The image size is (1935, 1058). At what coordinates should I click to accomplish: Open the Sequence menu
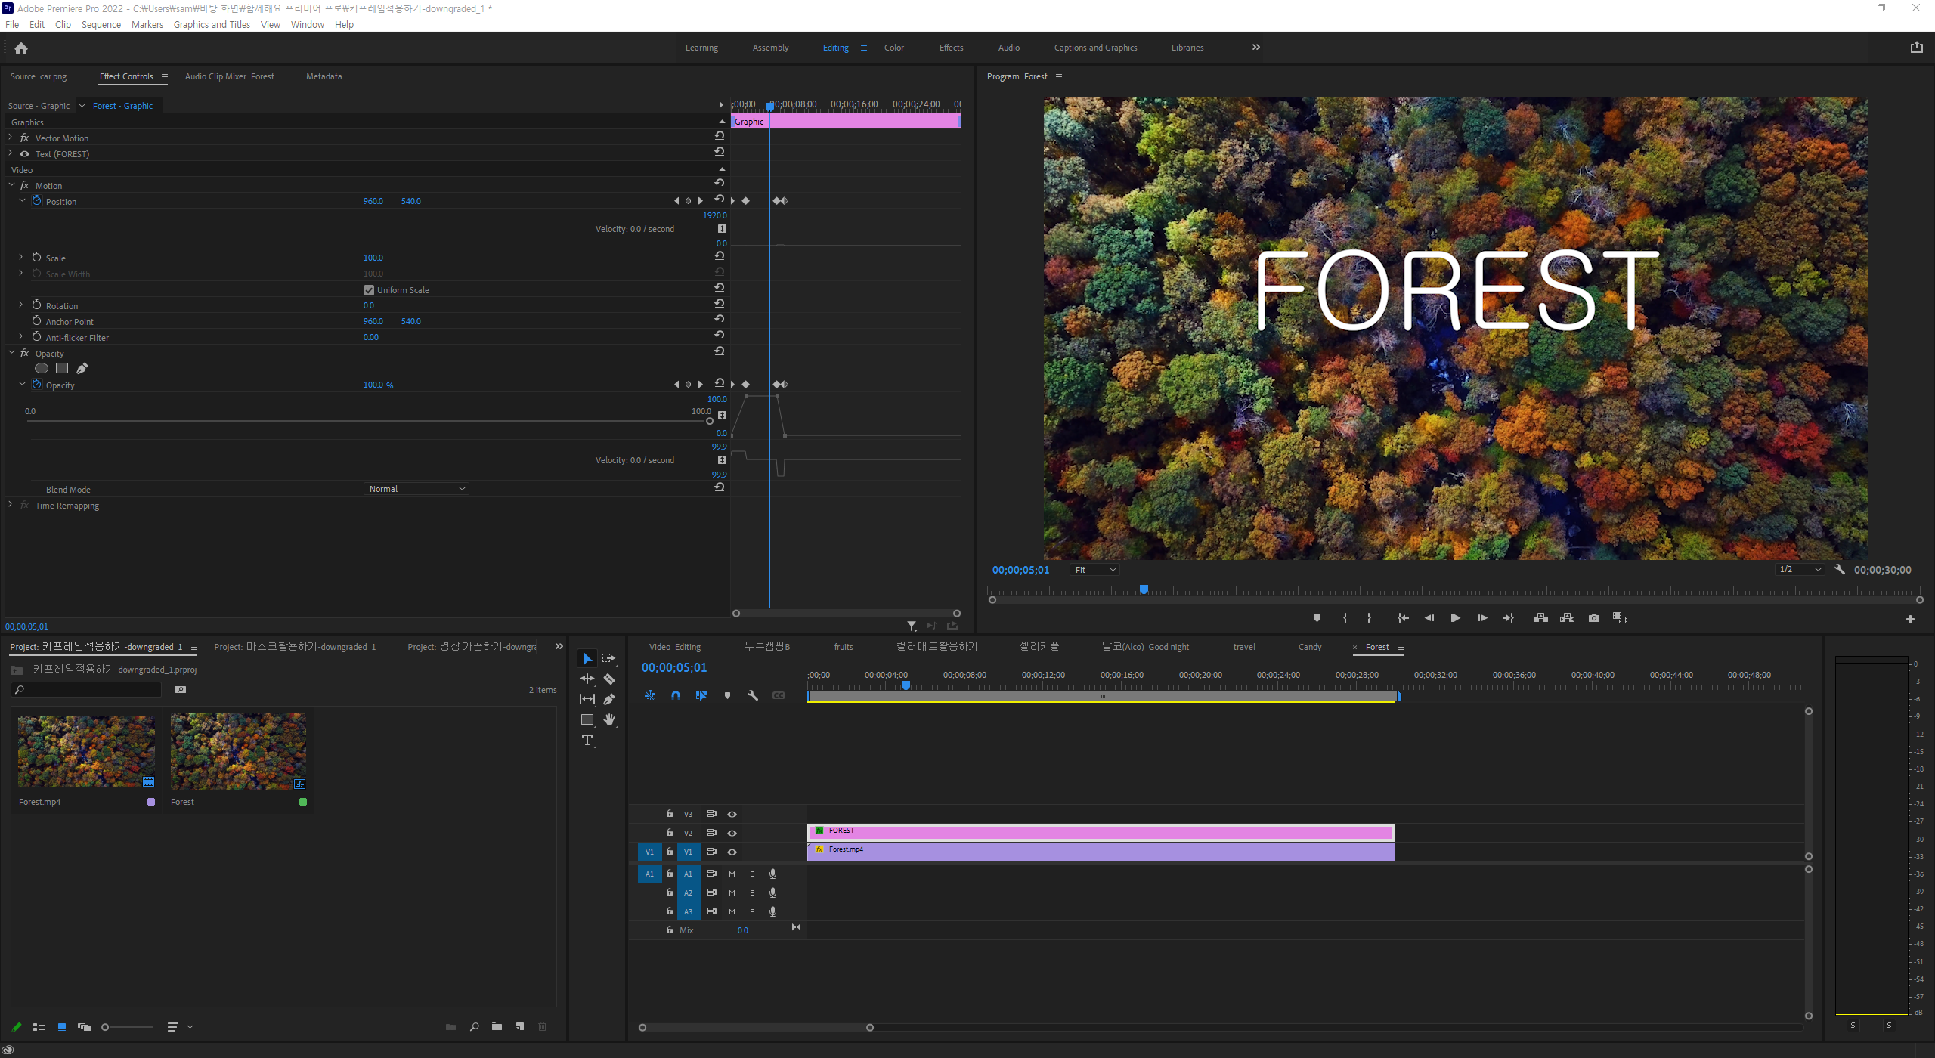(101, 24)
